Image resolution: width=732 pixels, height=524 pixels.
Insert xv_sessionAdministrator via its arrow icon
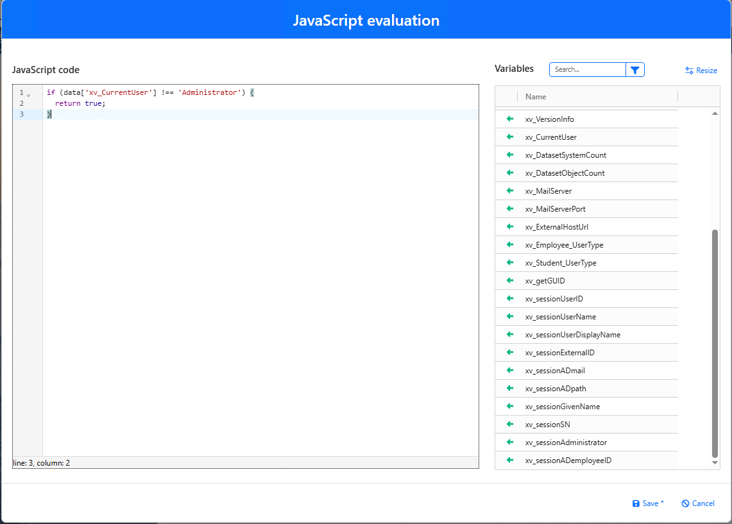click(510, 443)
